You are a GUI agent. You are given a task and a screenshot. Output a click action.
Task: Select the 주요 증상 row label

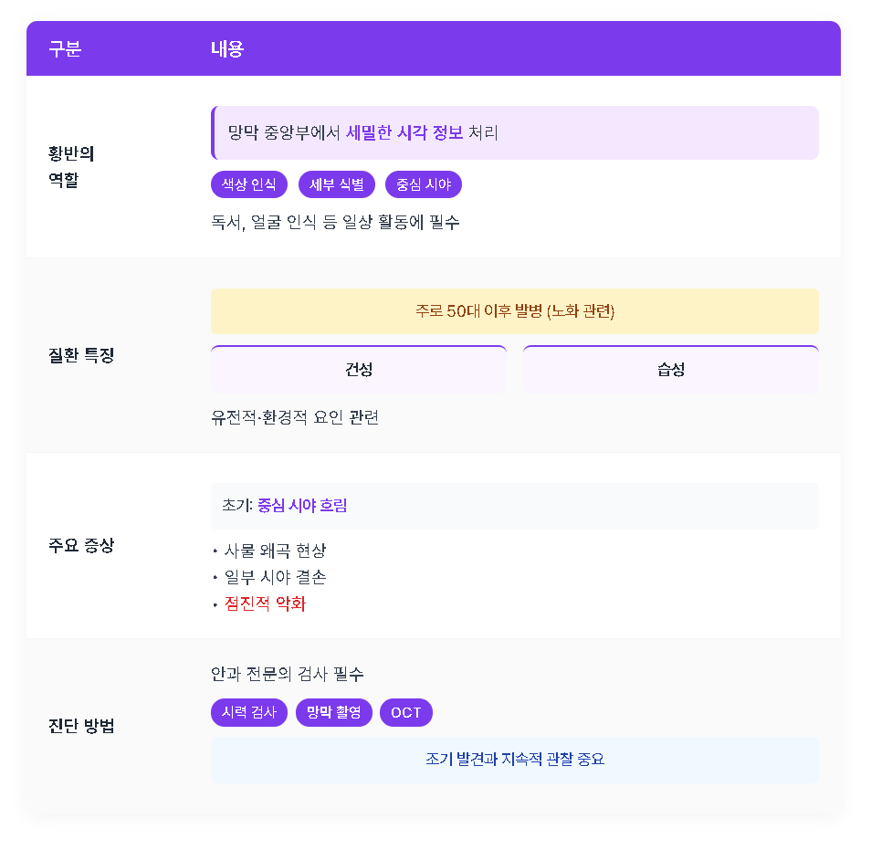[x=81, y=546]
